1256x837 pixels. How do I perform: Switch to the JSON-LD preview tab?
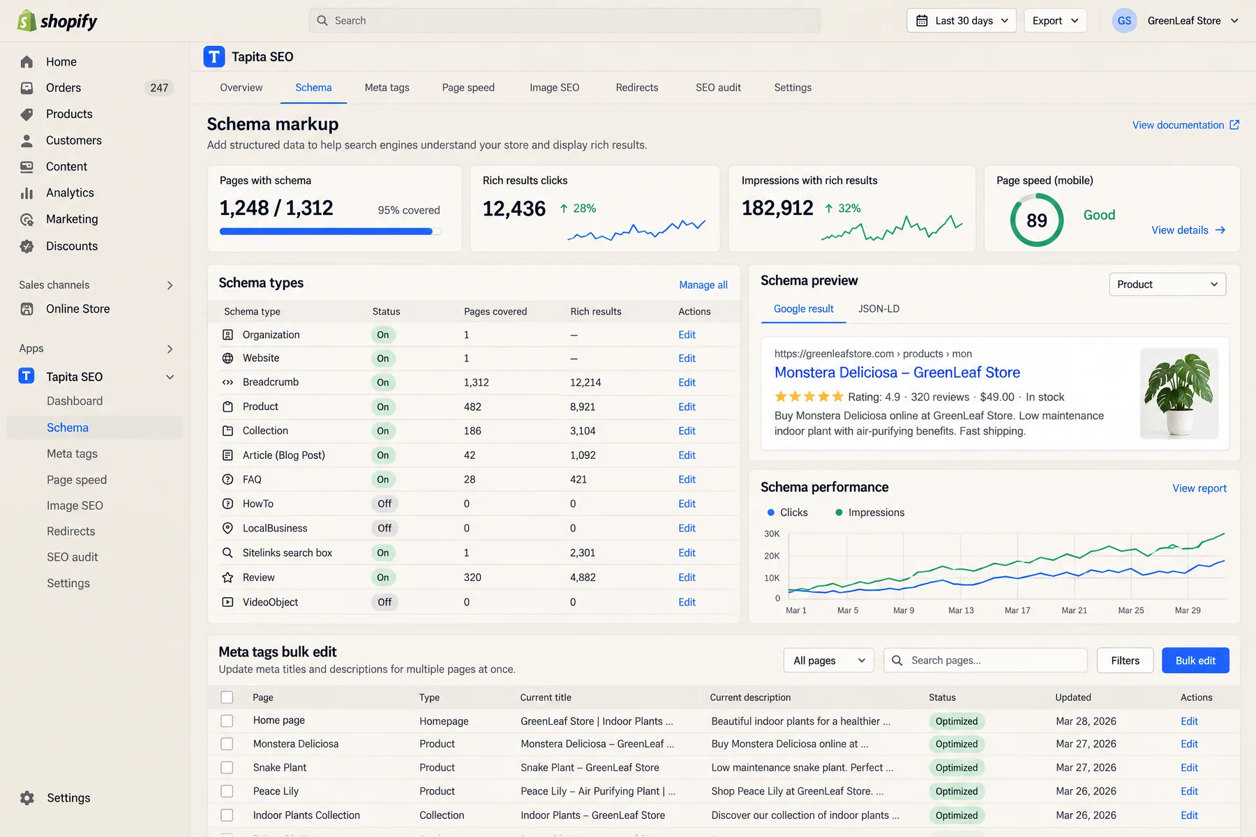click(879, 309)
